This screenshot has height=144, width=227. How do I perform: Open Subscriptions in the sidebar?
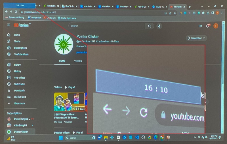20,48
